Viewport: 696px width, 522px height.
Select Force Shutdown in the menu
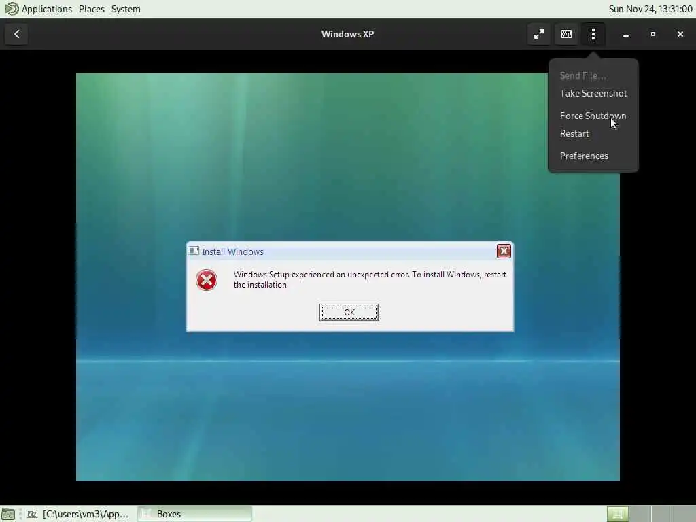[x=593, y=116]
